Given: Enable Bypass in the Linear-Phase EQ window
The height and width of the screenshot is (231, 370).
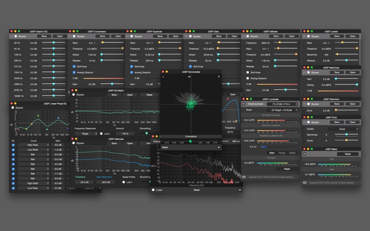Looking at the screenshot, I should [13, 108].
